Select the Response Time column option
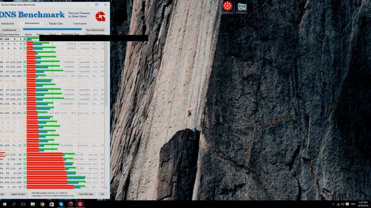Viewport: 371px width, 208px height. click(x=70, y=34)
